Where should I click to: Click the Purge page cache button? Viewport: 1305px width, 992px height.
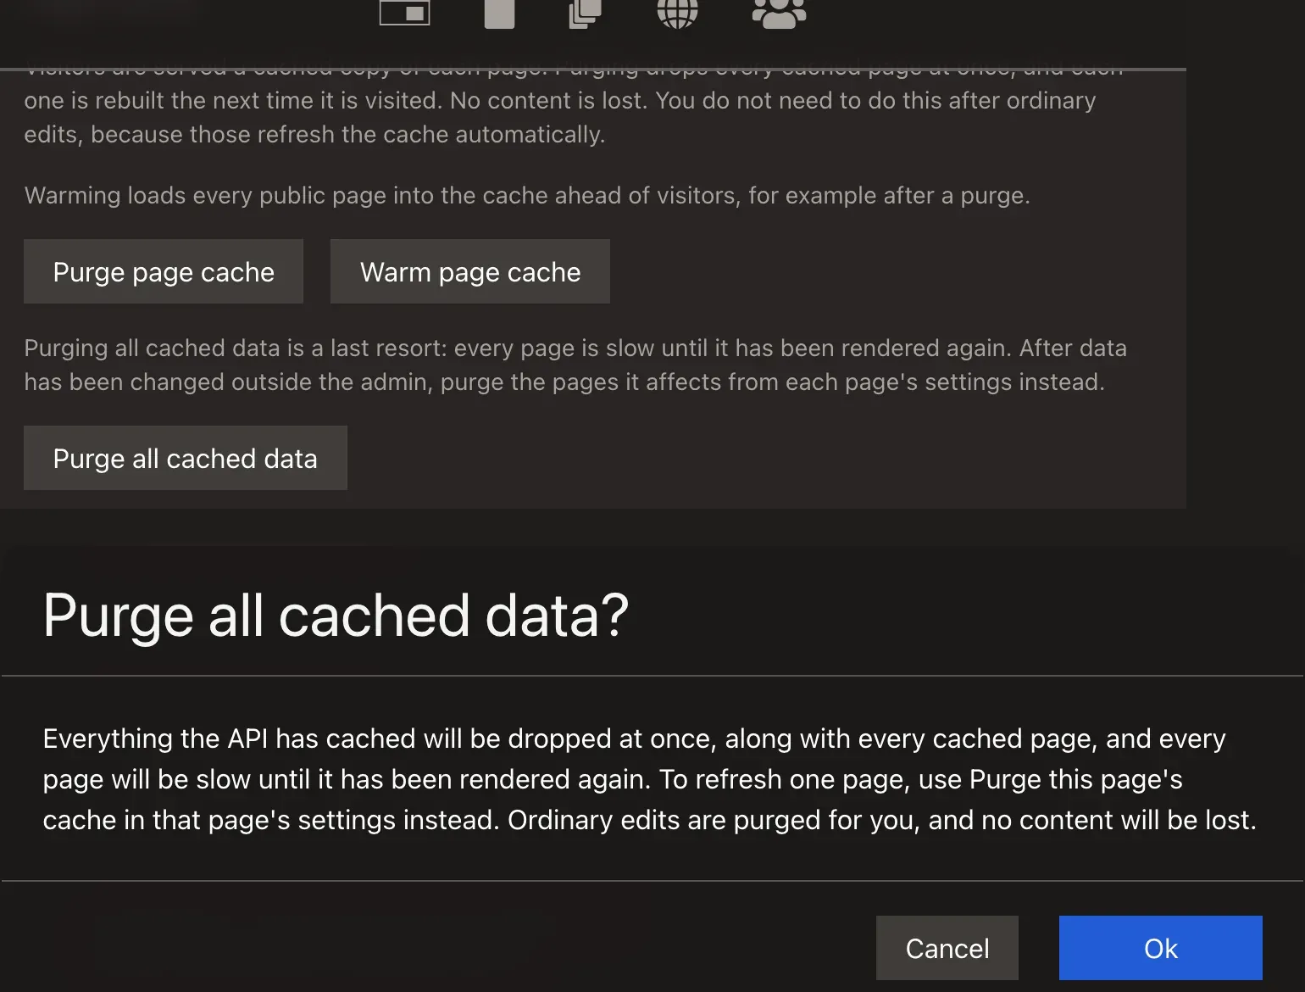coord(164,271)
